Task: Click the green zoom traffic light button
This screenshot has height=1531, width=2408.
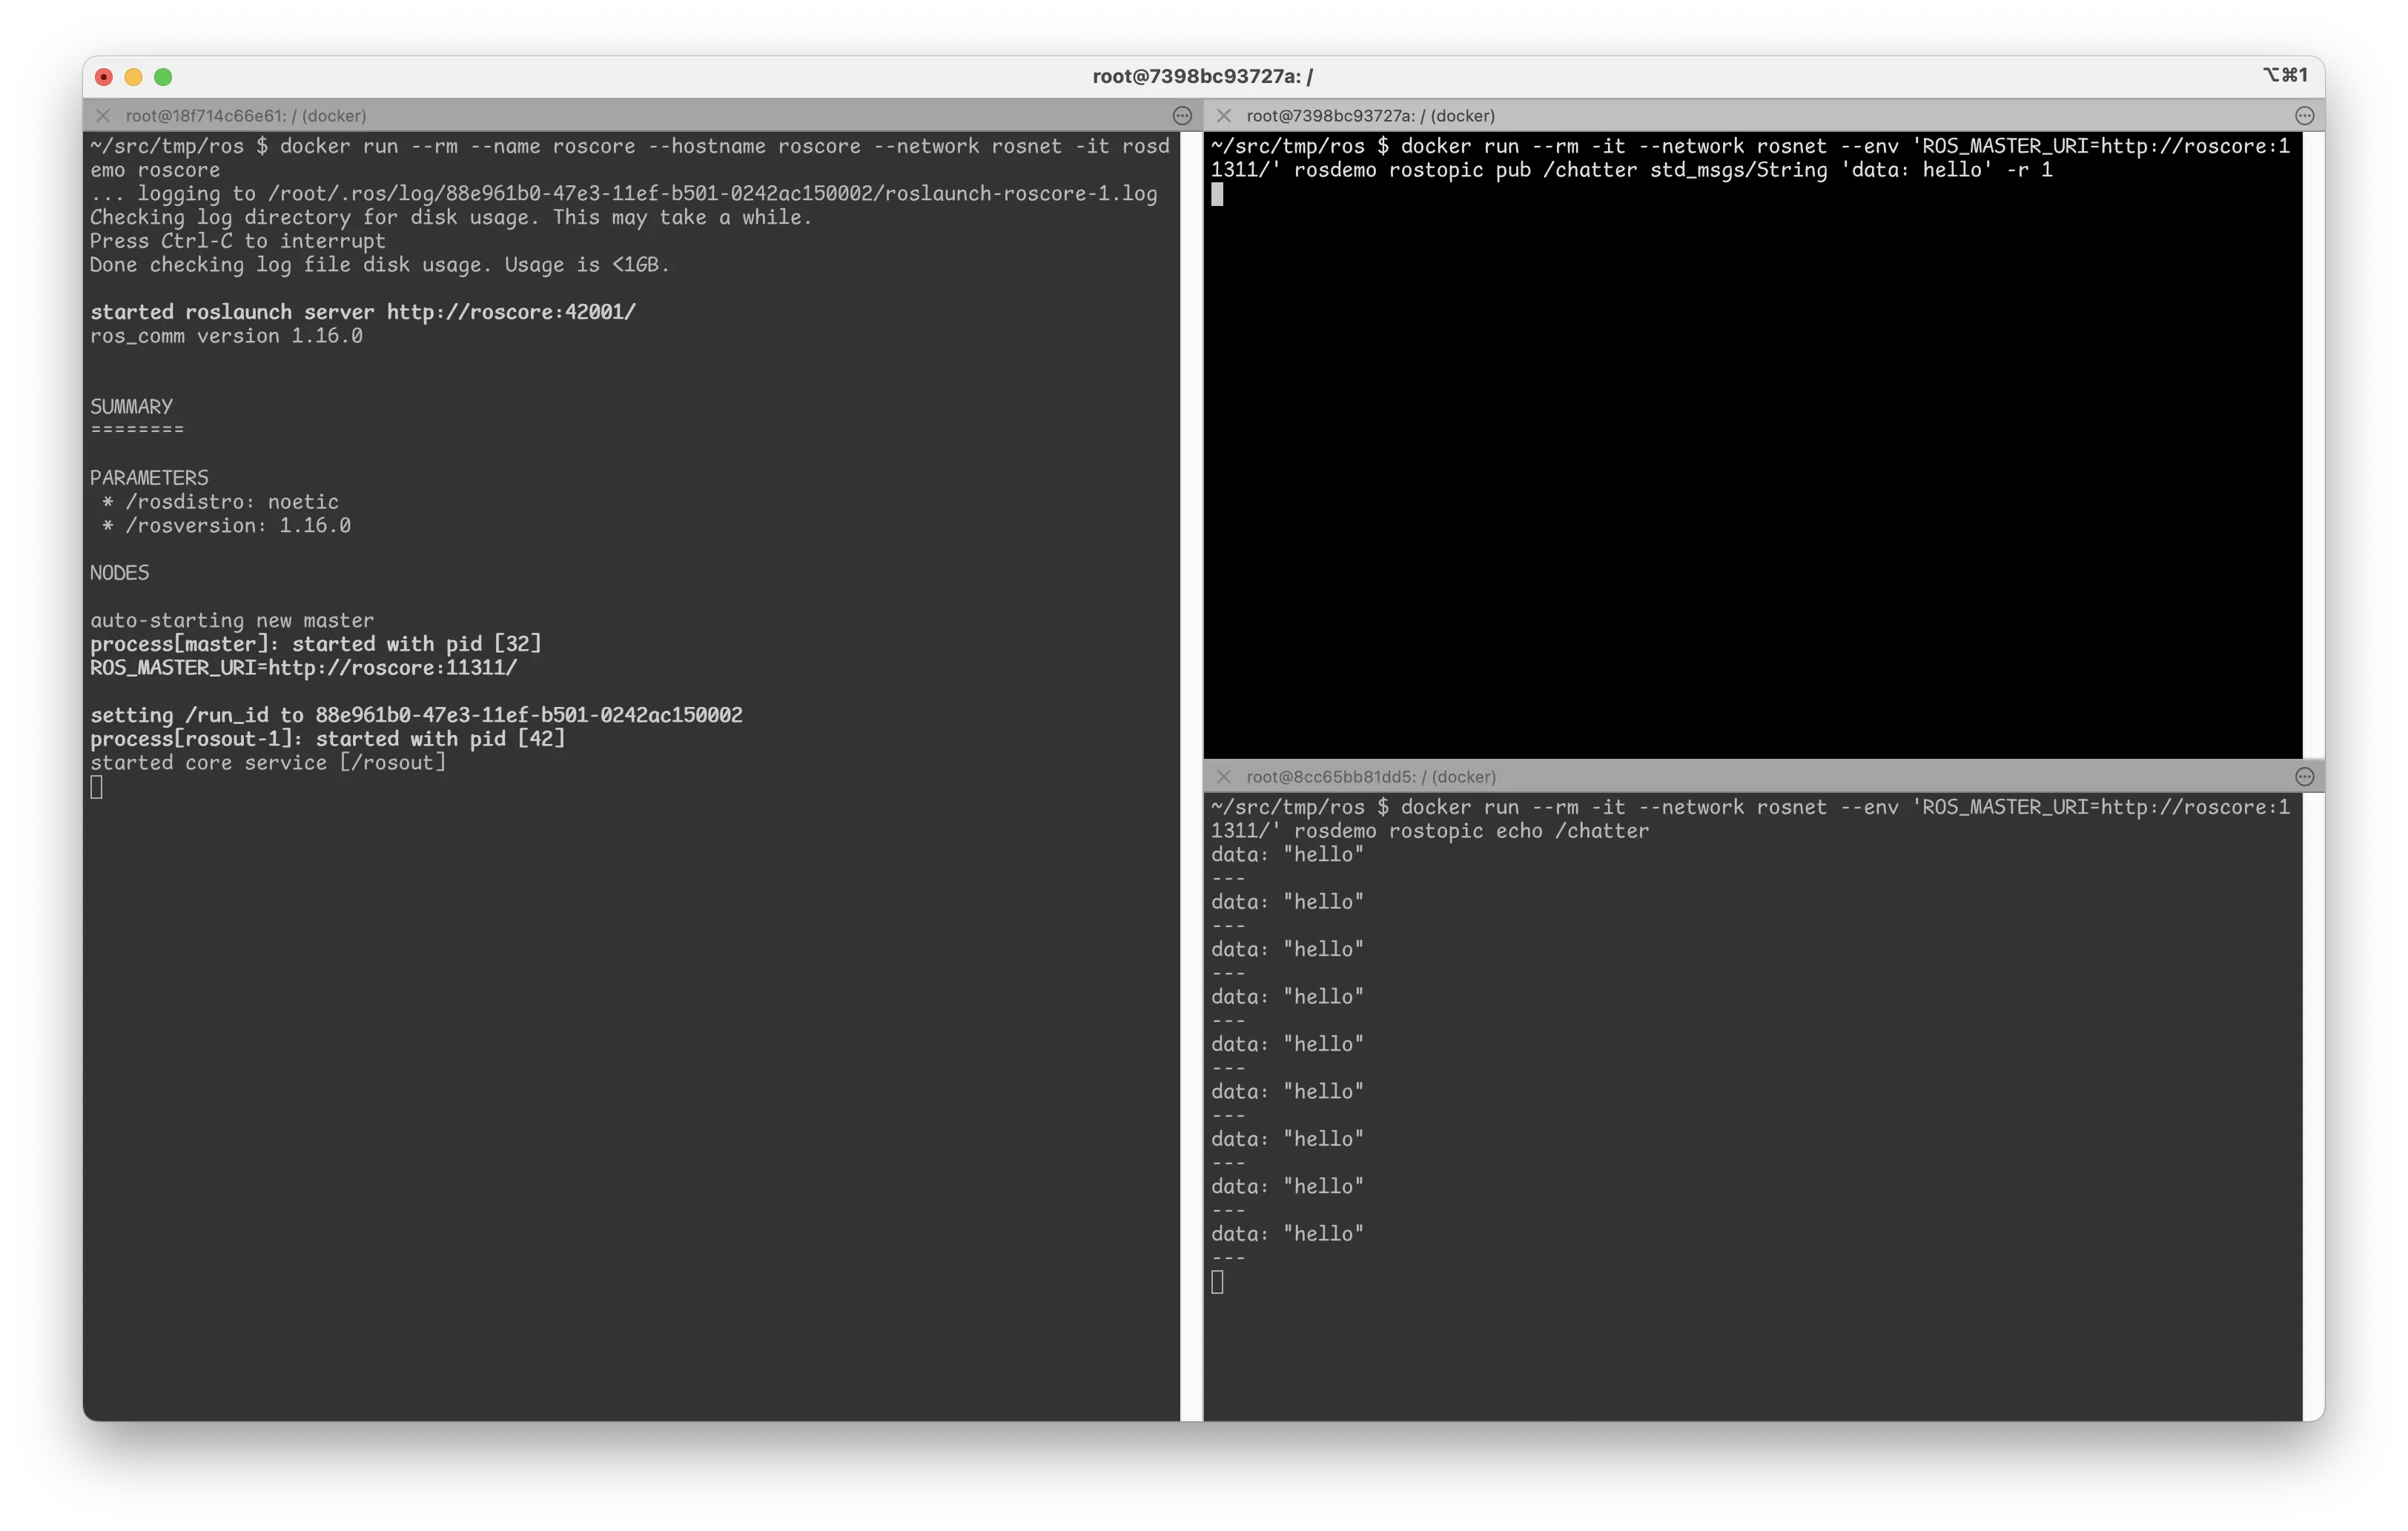Action: [x=164, y=76]
